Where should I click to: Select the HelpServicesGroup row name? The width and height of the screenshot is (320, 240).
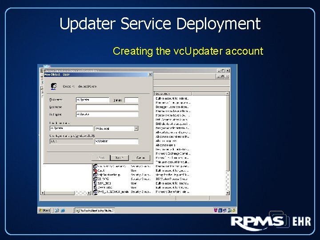point(109,175)
